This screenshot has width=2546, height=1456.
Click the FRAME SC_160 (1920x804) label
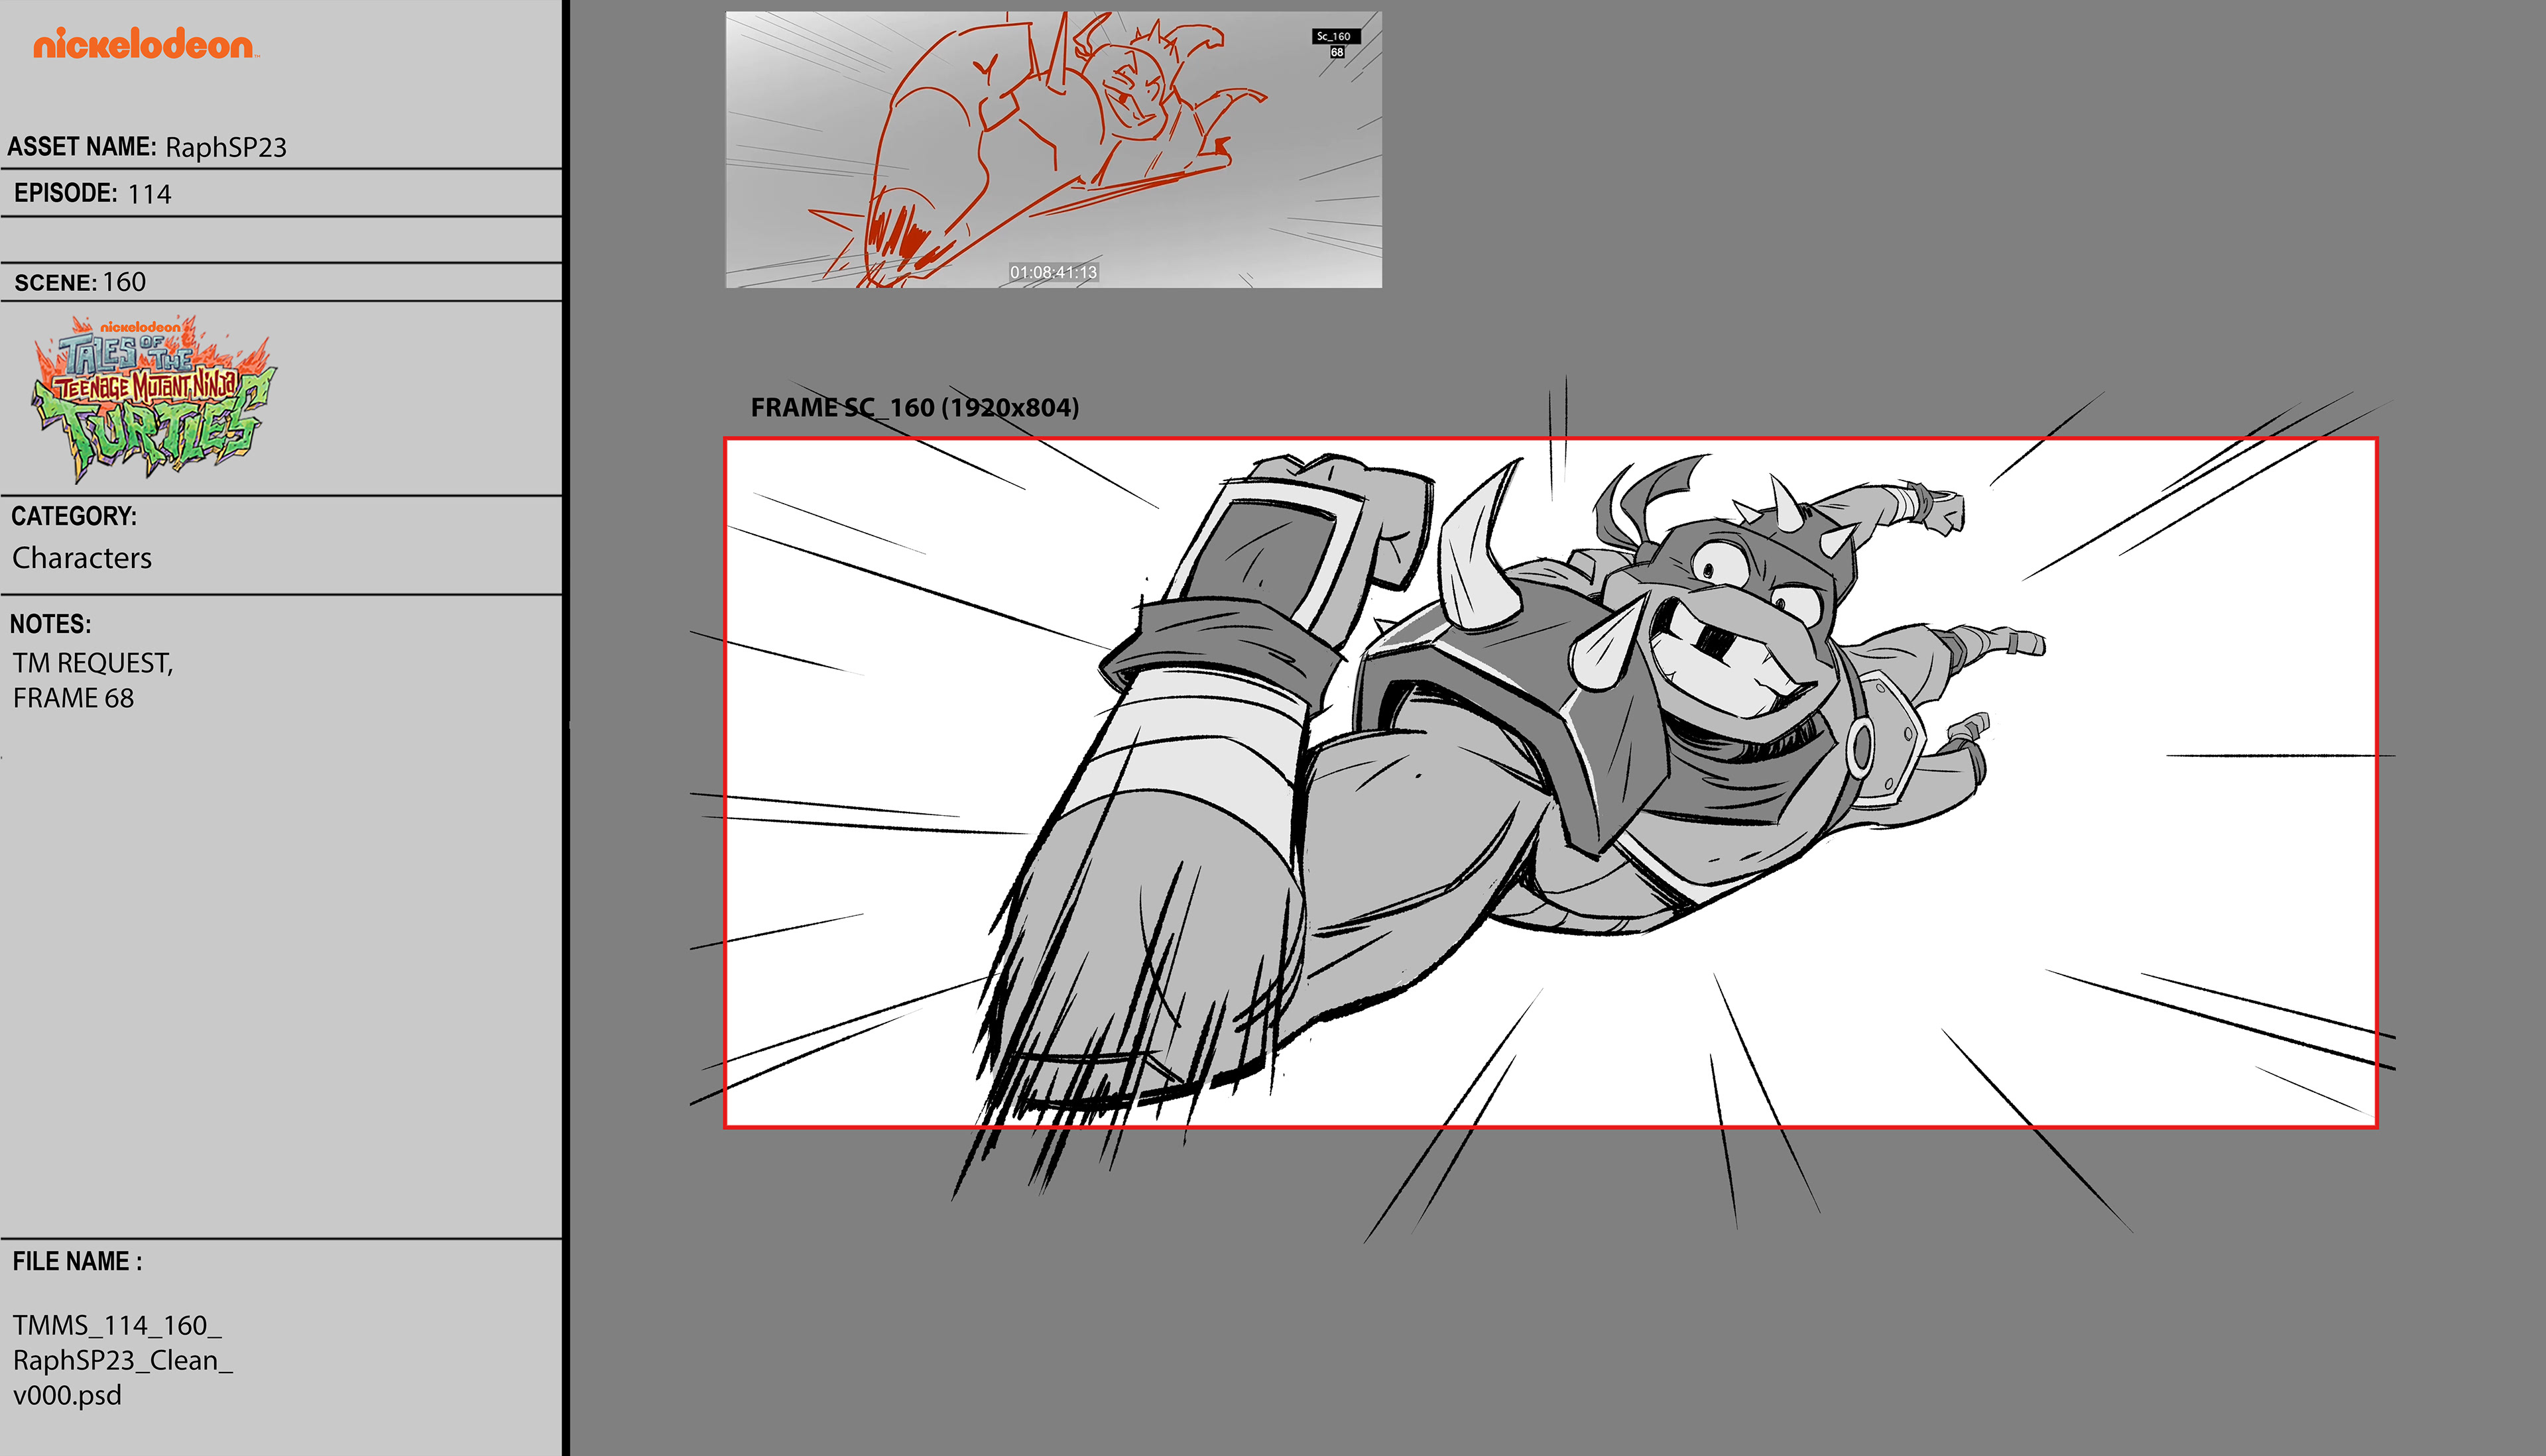tap(914, 407)
